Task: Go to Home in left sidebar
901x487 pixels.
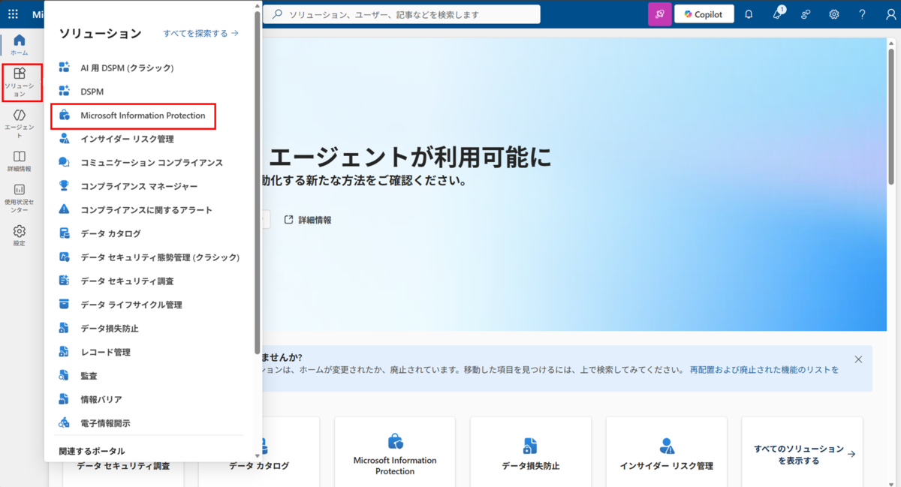Action: pos(20,45)
